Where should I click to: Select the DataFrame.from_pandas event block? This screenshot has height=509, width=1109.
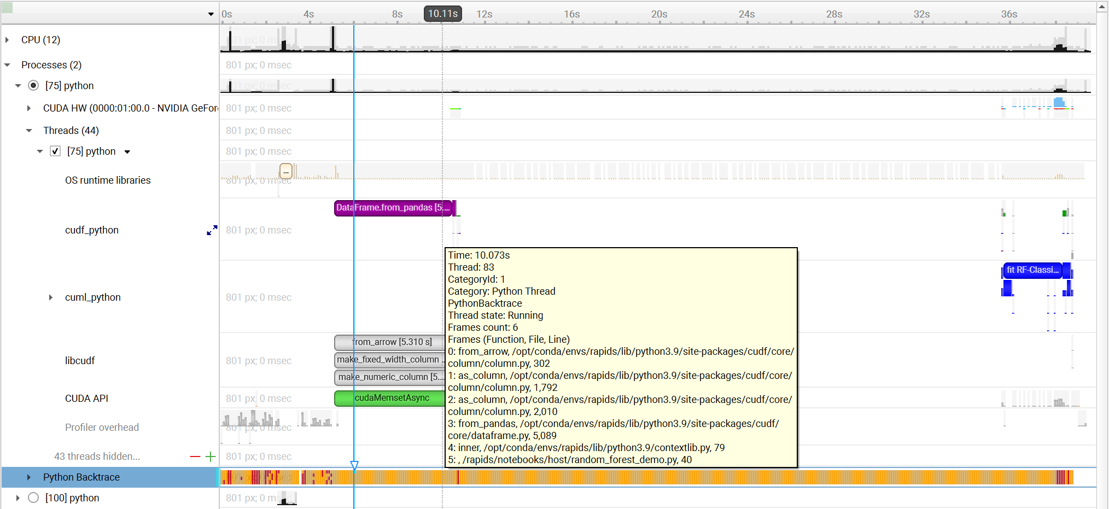(393, 208)
